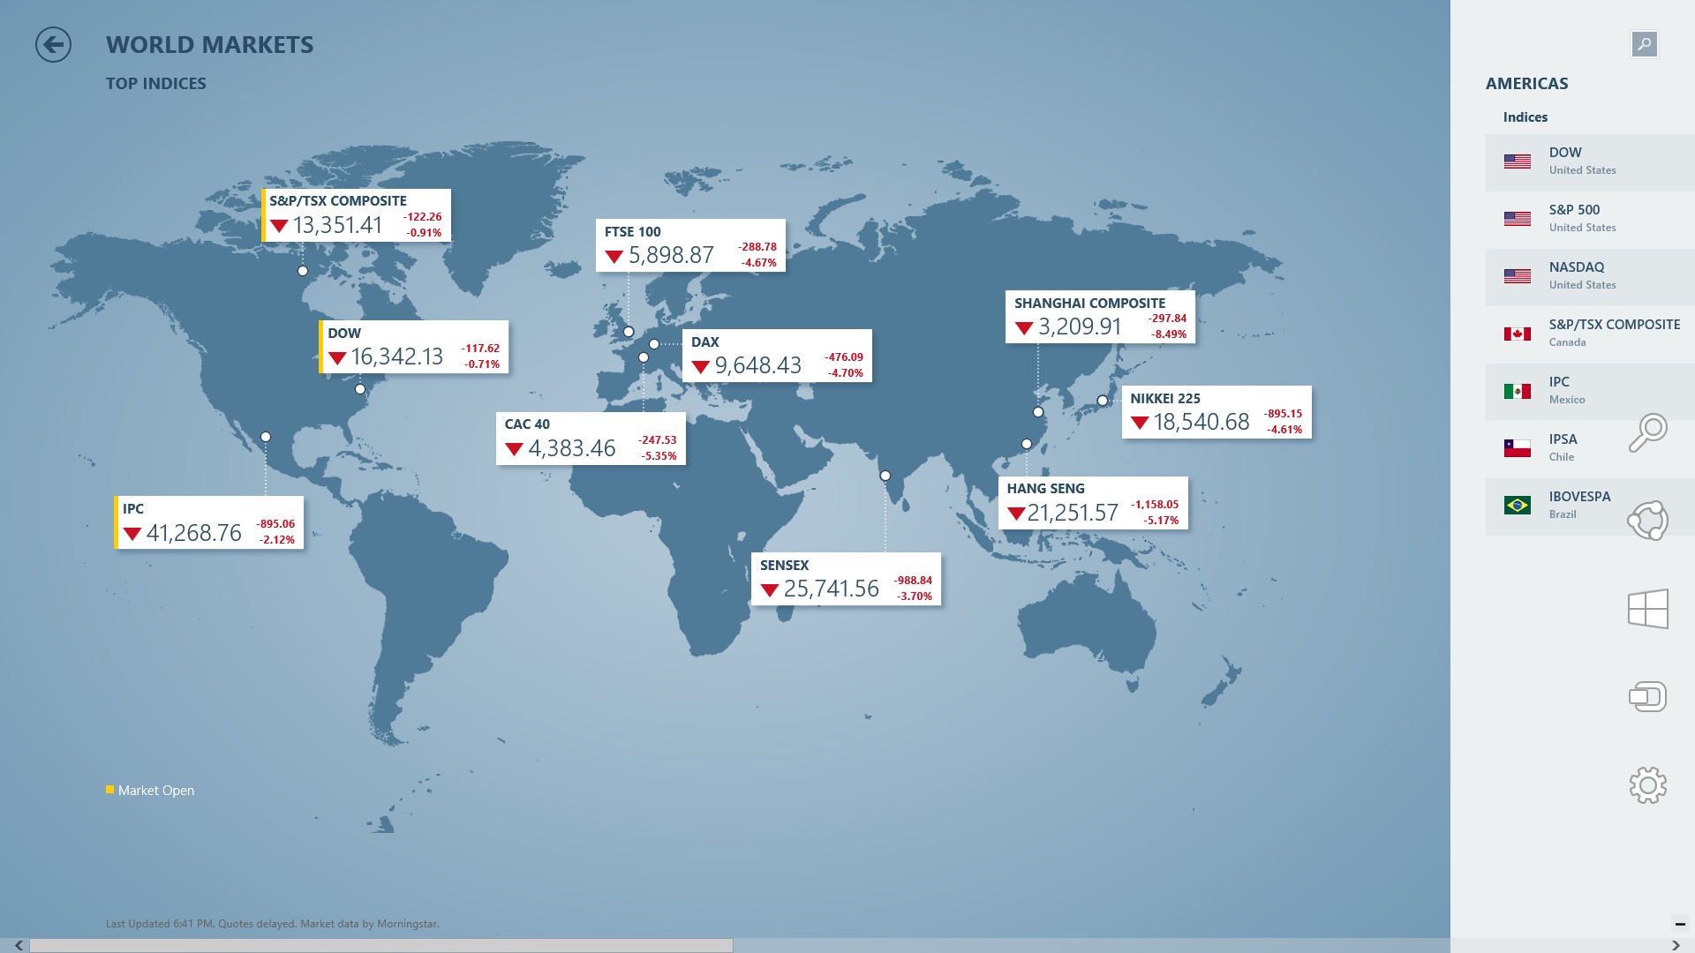Open the FTSE 100 map card
Screen dimensions: 1695x953
pos(690,245)
